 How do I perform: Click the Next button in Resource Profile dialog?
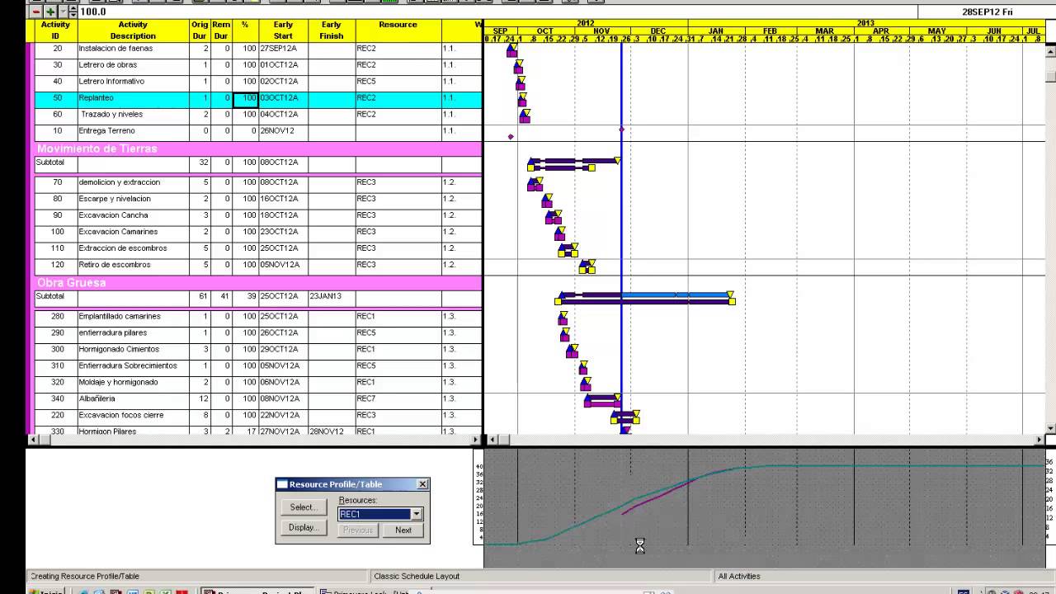(403, 530)
